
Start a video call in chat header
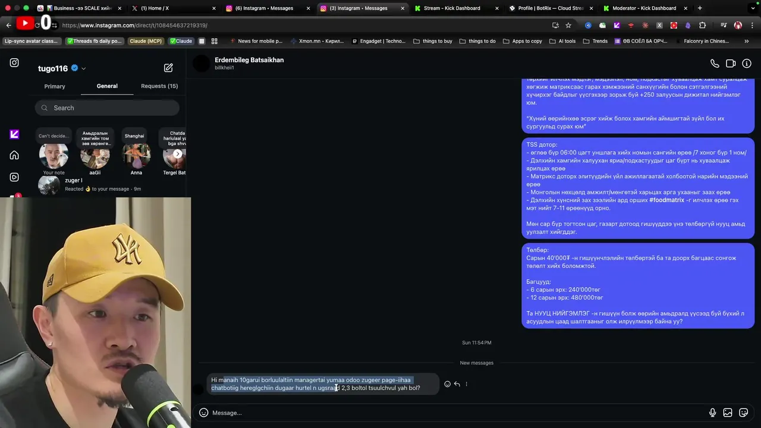coord(731,64)
